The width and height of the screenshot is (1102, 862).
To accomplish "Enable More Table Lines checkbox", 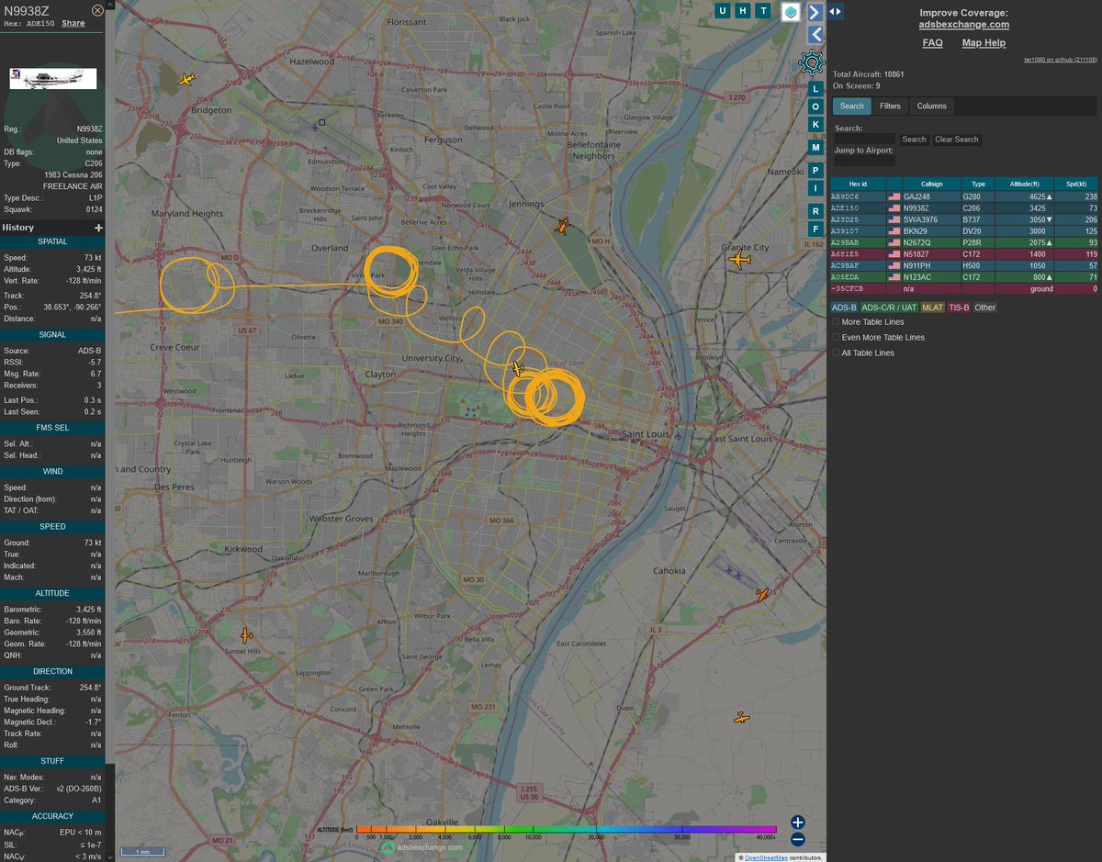I will click(836, 322).
